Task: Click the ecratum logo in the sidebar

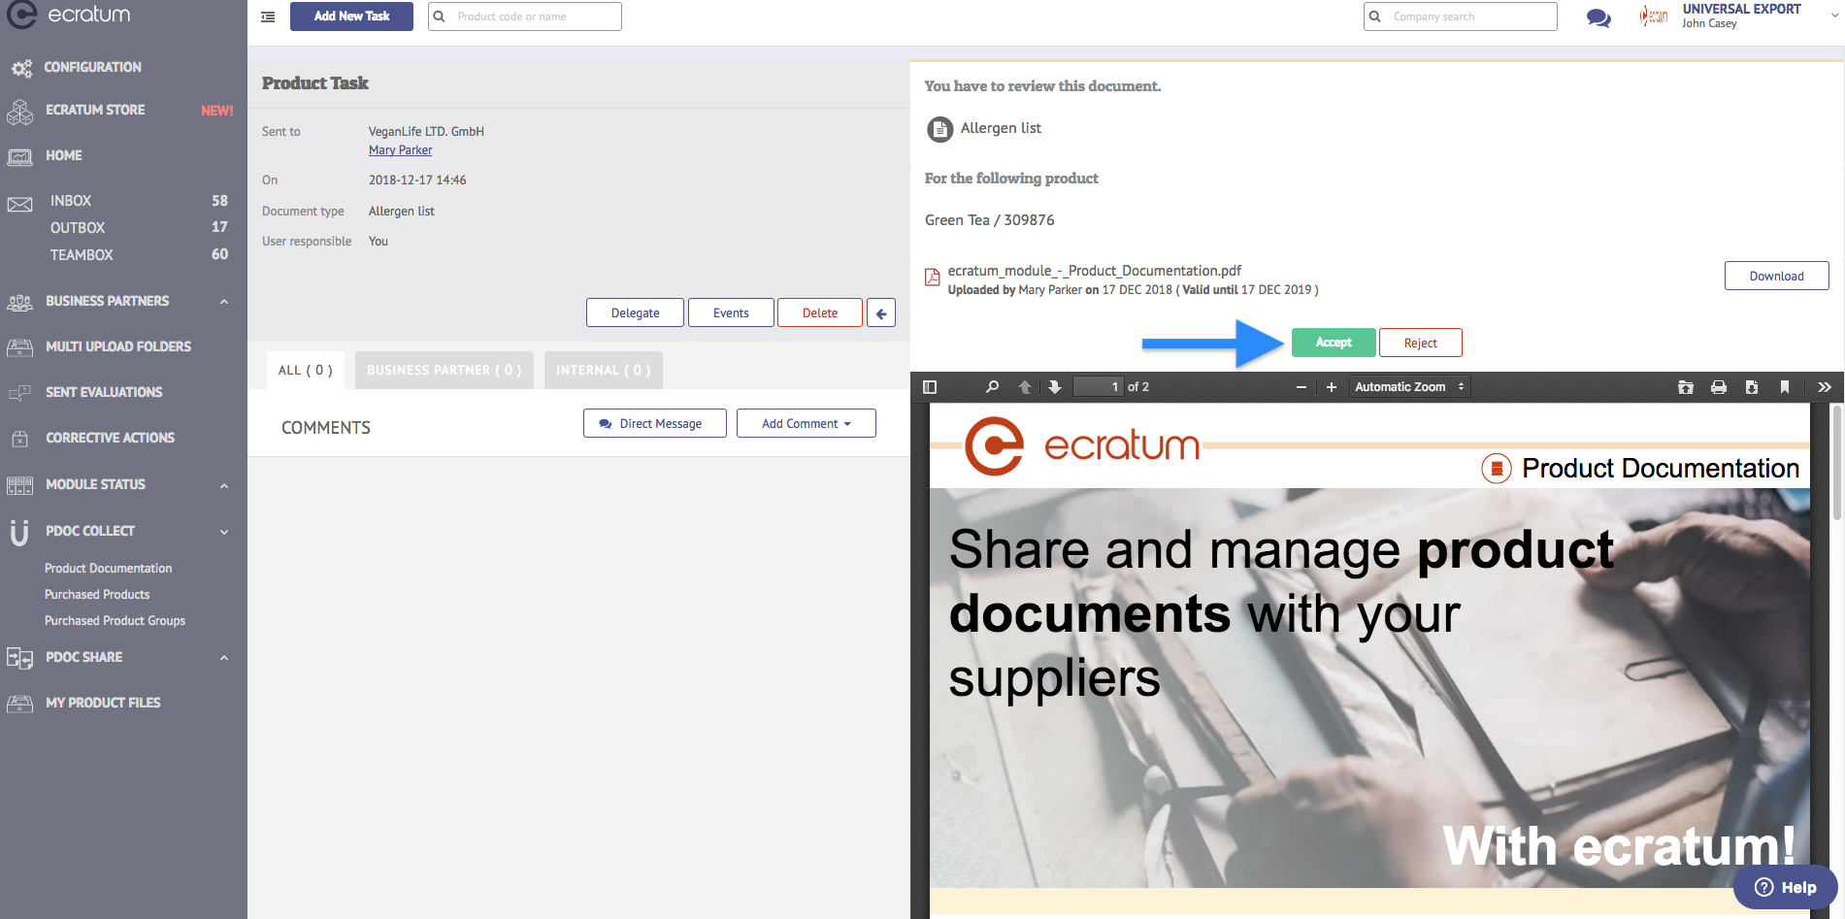Action: 68,15
